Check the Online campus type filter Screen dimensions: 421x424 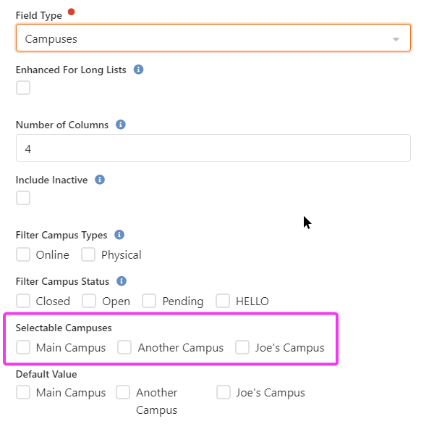tap(23, 254)
